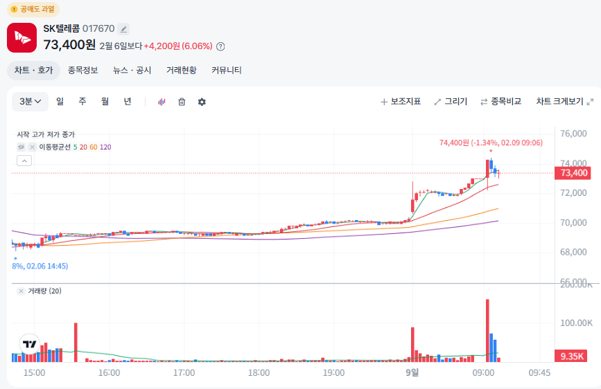Open chart settings gear icon
This screenshot has width=601, height=389.
pos(202,102)
